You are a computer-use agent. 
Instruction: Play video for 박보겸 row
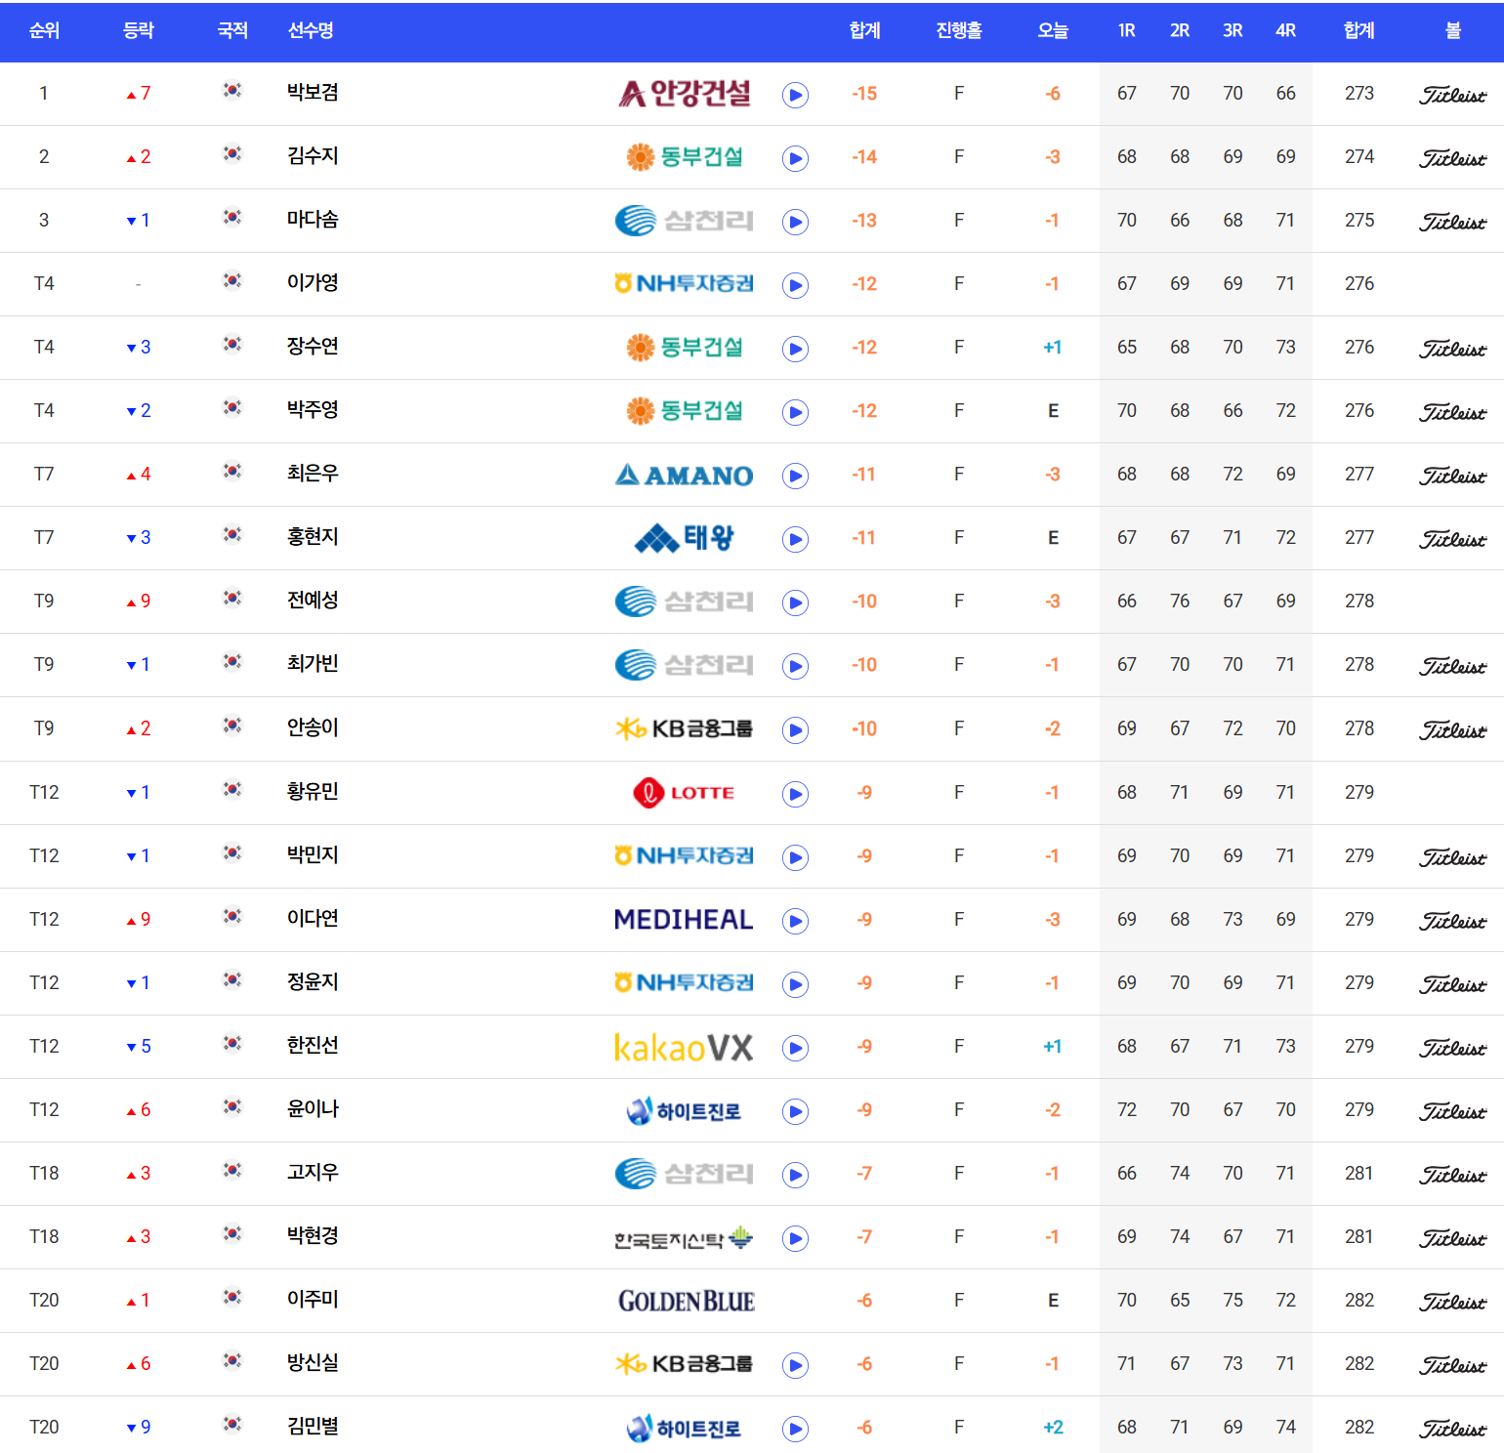(x=795, y=95)
